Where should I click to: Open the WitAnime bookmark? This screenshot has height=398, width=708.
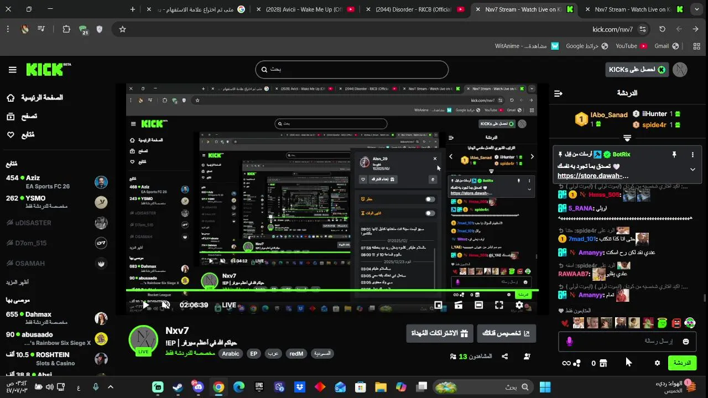(x=527, y=46)
